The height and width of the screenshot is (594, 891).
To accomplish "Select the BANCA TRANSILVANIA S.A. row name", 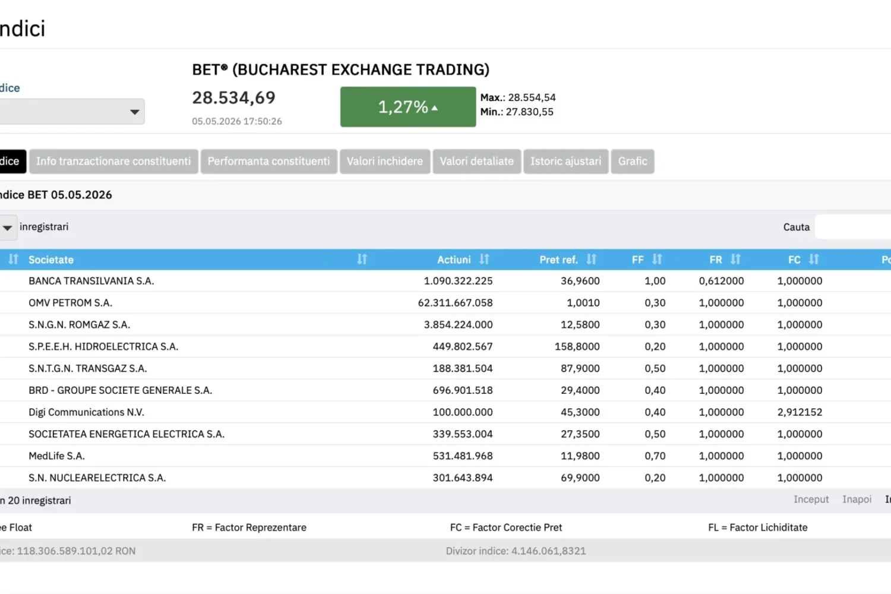I will click(91, 281).
